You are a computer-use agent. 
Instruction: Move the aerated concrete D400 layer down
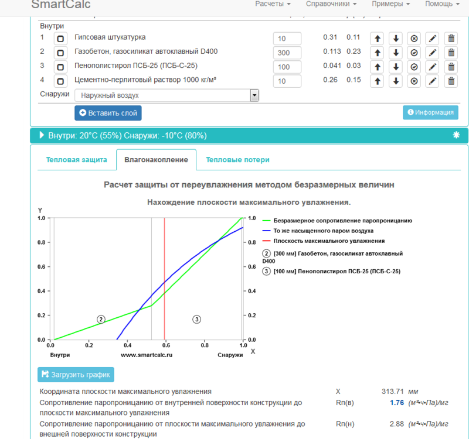coord(396,53)
